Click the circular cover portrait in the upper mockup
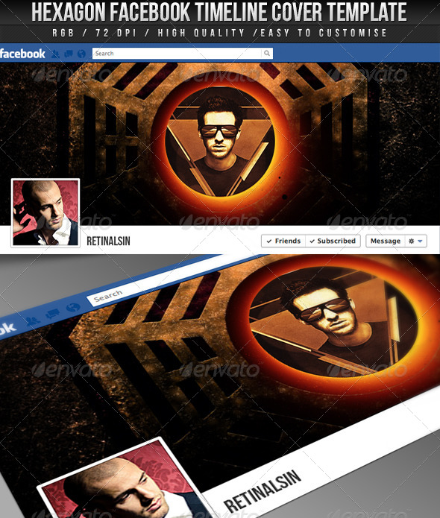Screen dimensions: 440x518 [x=219, y=141]
